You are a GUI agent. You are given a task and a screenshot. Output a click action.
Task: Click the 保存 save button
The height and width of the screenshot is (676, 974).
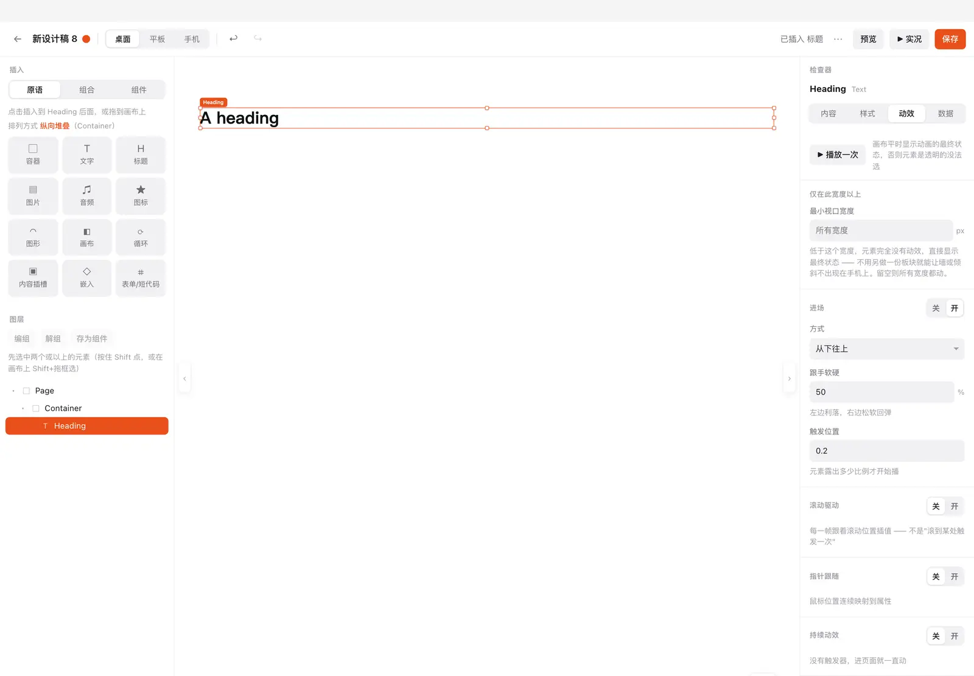pos(950,39)
